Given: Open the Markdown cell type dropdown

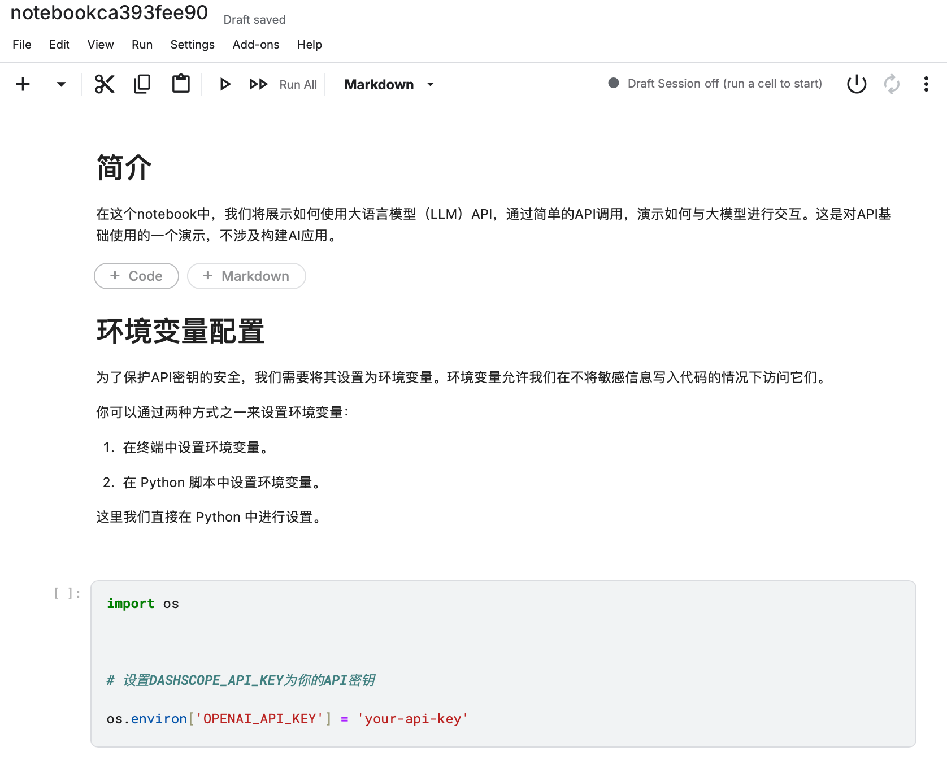Looking at the screenshot, I should (x=389, y=84).
